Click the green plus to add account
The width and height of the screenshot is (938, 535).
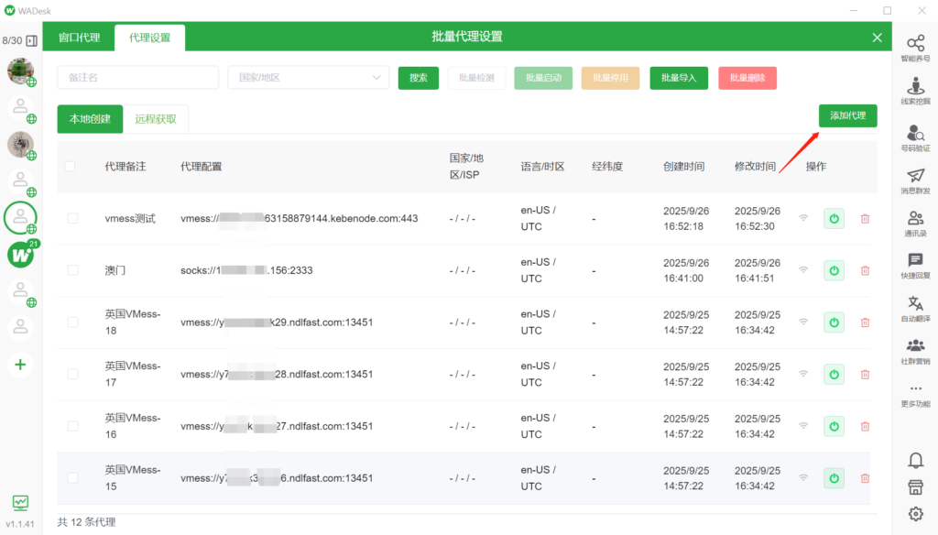tap(20, 365)
